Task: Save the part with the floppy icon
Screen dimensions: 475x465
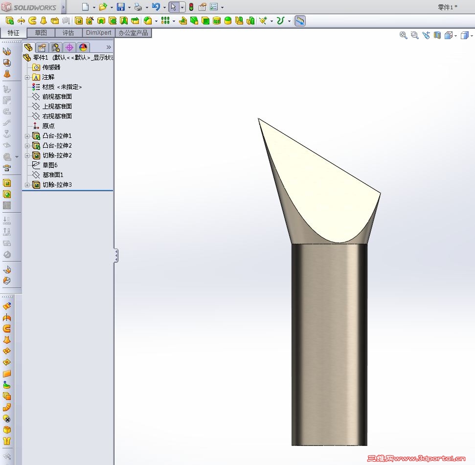Action: [x=121, y=7]
